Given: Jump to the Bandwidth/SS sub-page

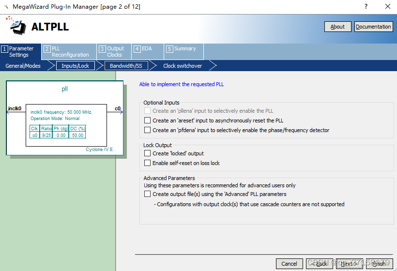Looking at the screenshot, I should click(x=126, y=66).
